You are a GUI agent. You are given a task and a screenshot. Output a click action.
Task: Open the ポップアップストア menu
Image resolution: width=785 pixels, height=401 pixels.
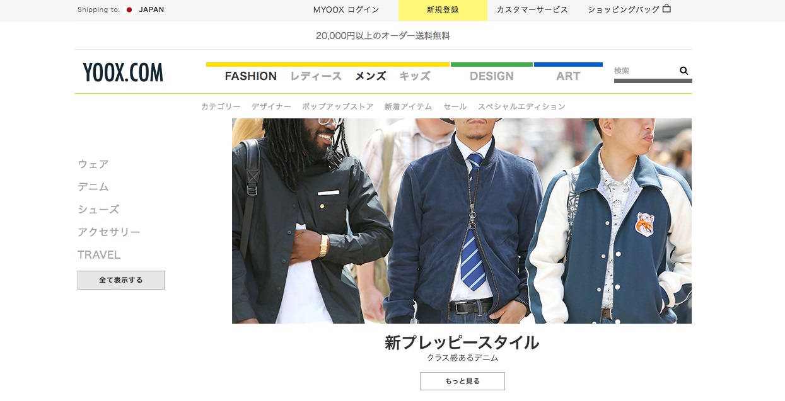click(337, 106)
